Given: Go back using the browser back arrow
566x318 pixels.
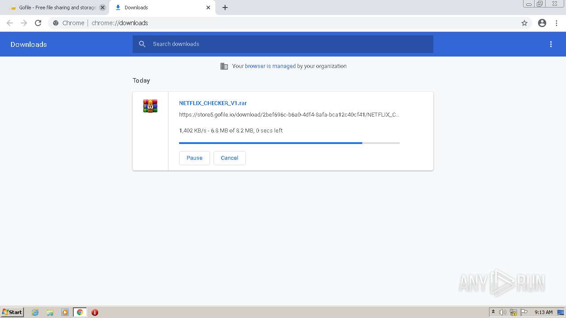Looking at the screenshot, I should click(10, 23).
